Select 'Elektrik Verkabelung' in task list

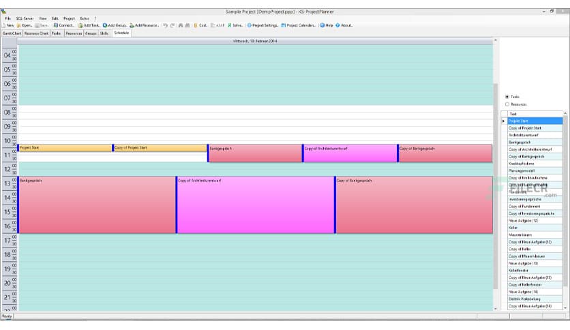pos(535,299)
